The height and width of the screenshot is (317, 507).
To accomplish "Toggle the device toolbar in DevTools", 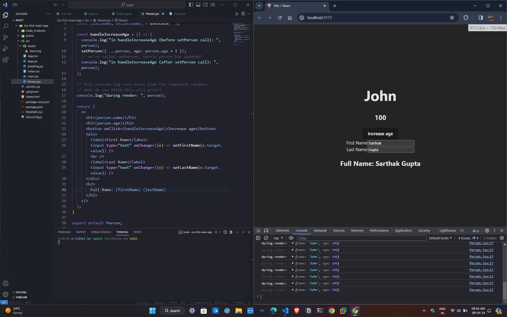I will pos(266,230).
